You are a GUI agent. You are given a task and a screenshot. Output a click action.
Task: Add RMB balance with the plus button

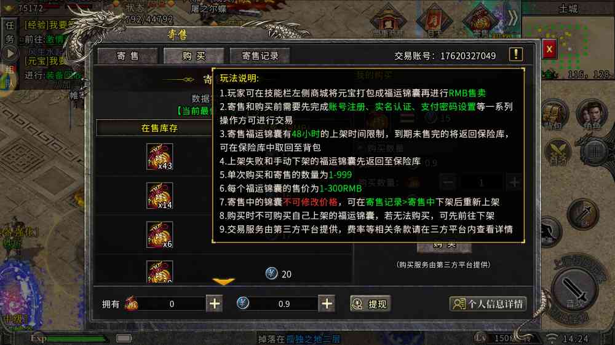pos(327,303)
